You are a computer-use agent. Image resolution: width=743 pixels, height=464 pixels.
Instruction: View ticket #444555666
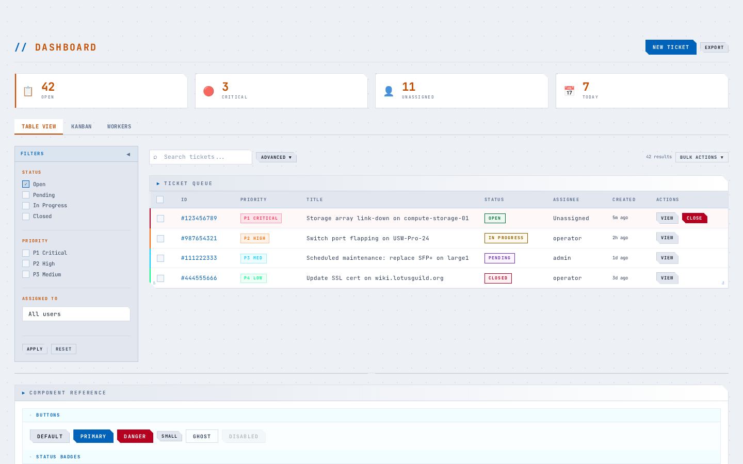tap(667, 278)
